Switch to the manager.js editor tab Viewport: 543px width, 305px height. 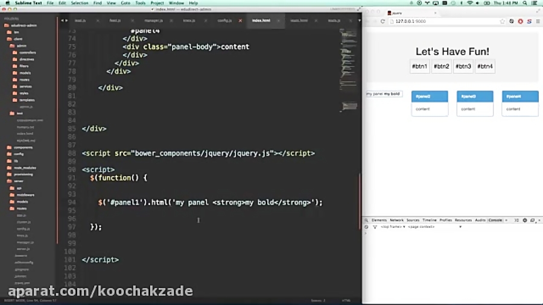(x=154, y=20)
